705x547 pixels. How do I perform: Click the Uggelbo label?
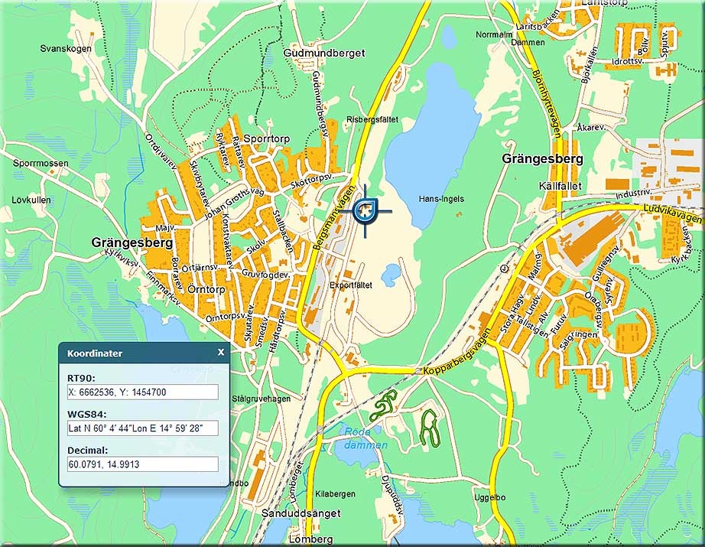490,497
